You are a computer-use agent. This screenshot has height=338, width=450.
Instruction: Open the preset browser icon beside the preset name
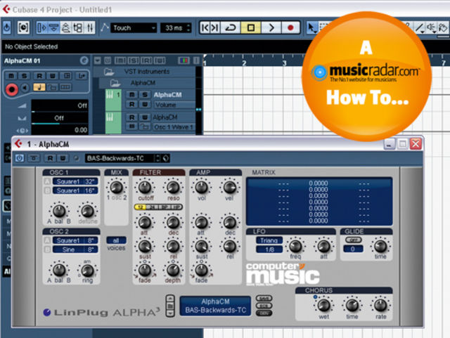tap(166, 158)
